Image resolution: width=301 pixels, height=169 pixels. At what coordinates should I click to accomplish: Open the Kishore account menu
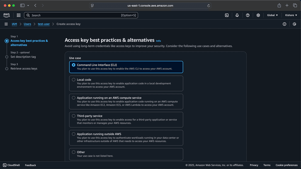[291, 15]
